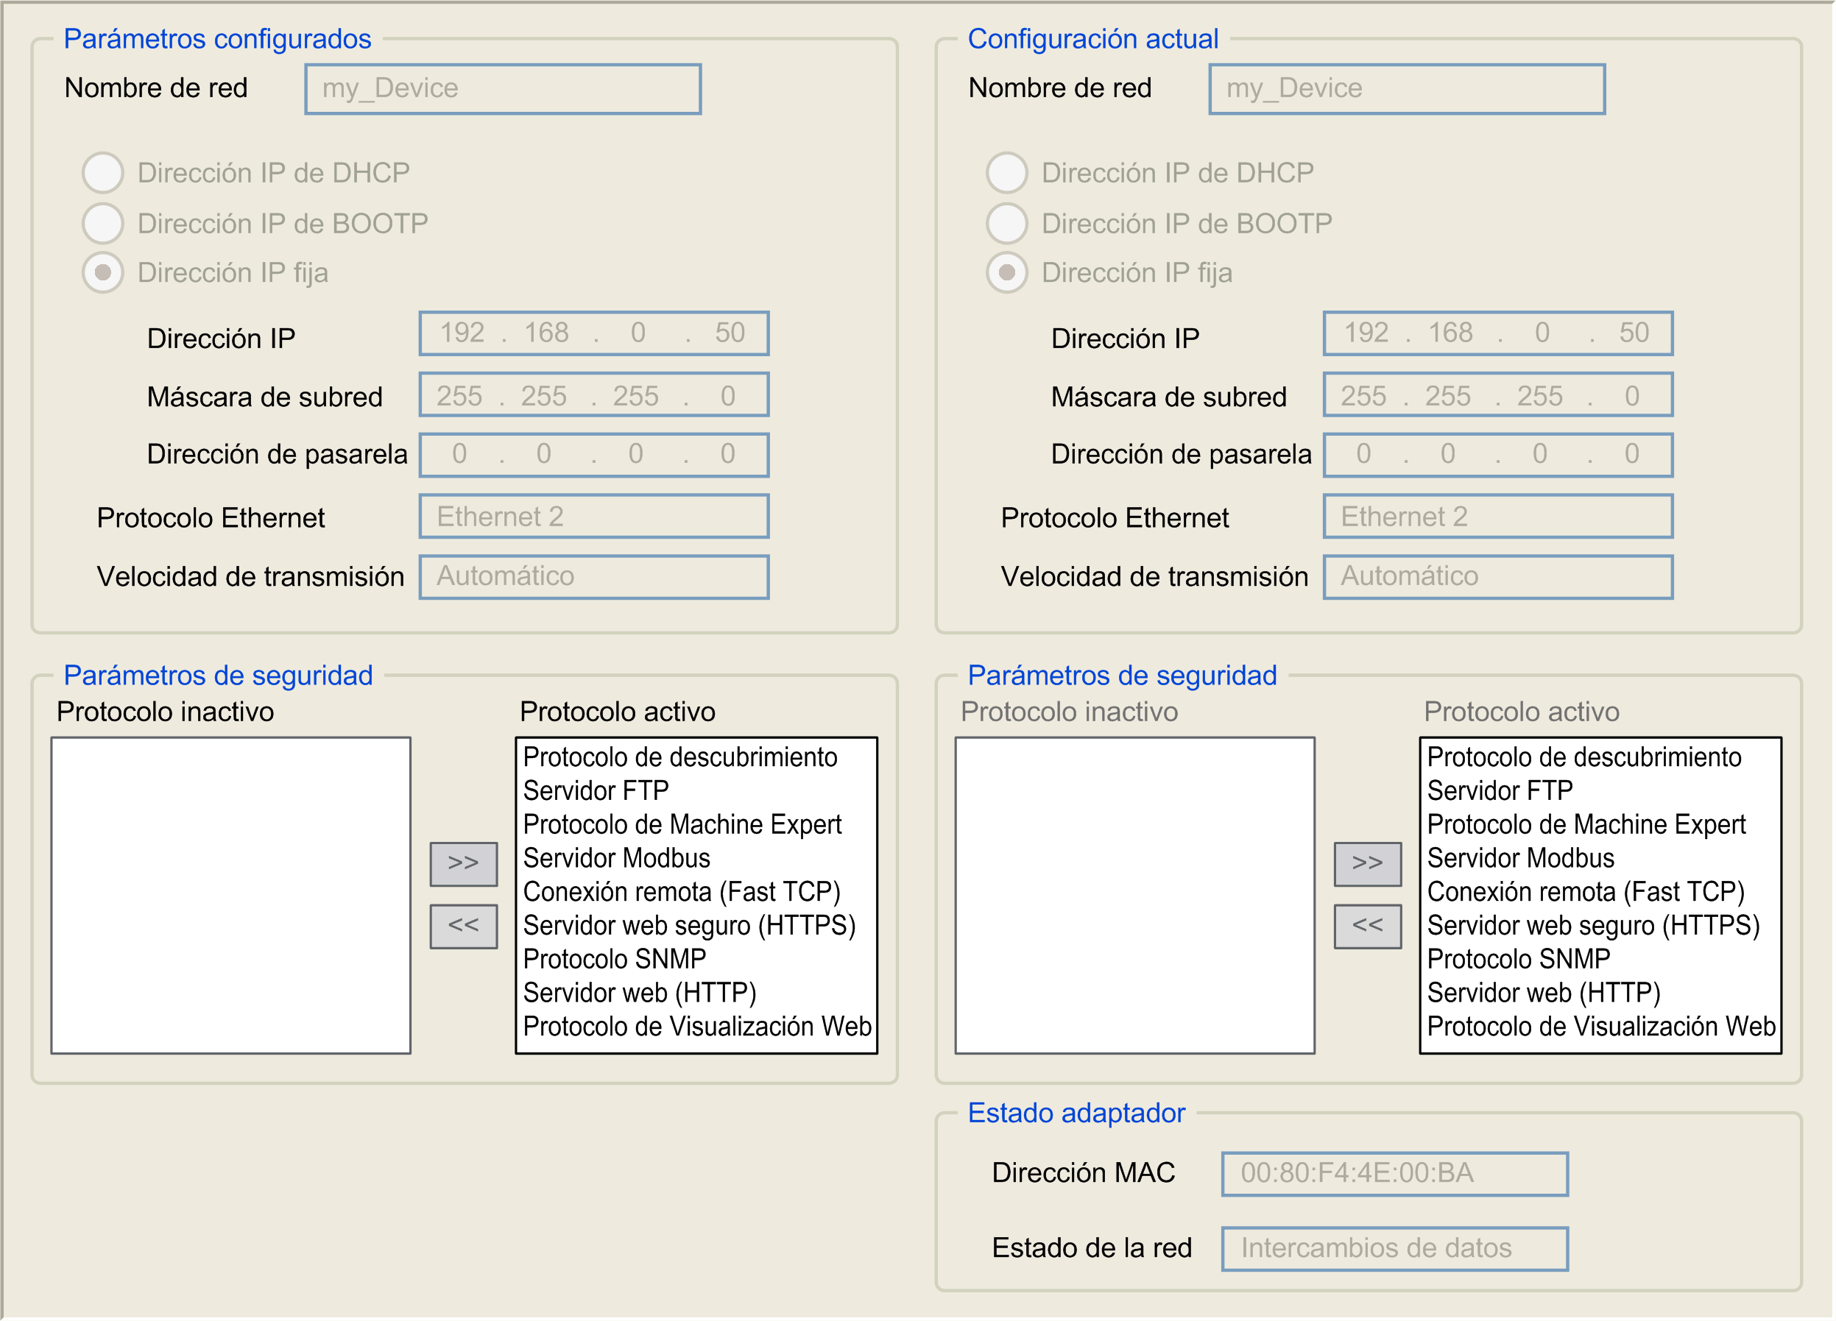Select Servidor FTP in right active list
Viewport: 1836px width, 1321px height.
(x=1500, y=791)
